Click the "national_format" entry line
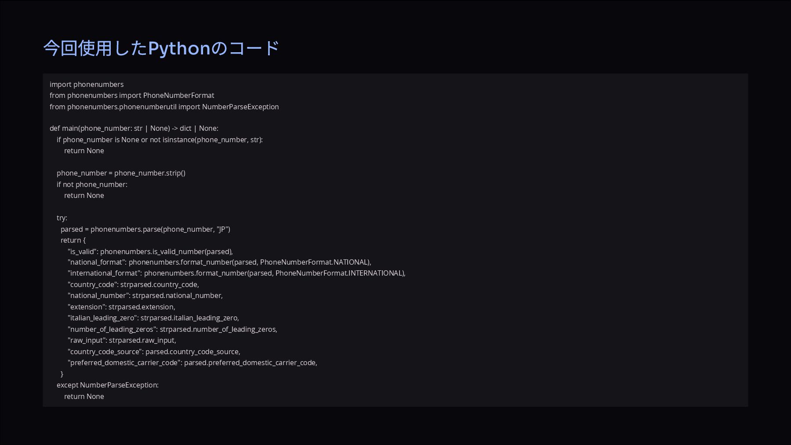This screenshot has height=445, width=791. [x=219, y=262]
